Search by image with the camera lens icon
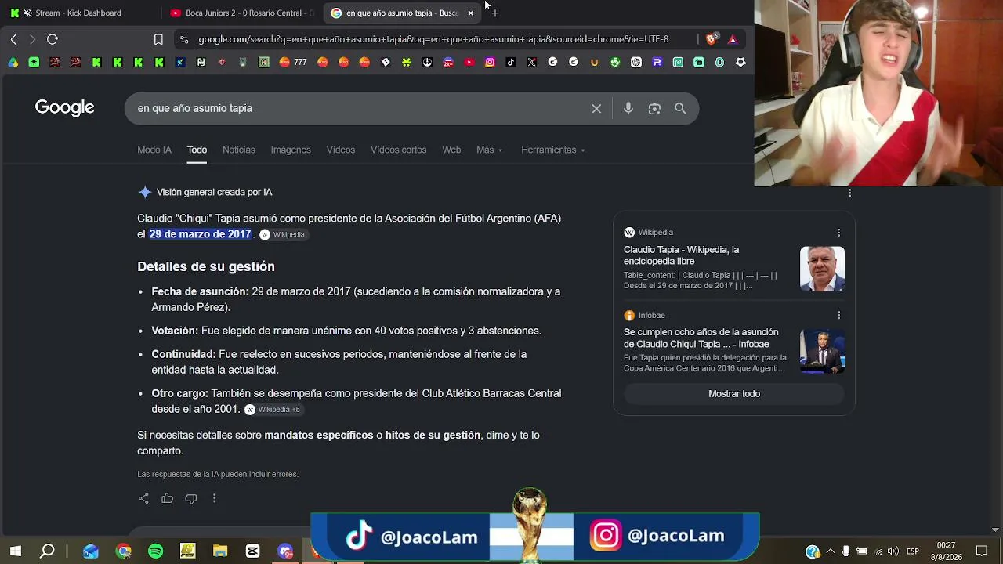This screenshot has height=564, width=1003. [654, 109]
